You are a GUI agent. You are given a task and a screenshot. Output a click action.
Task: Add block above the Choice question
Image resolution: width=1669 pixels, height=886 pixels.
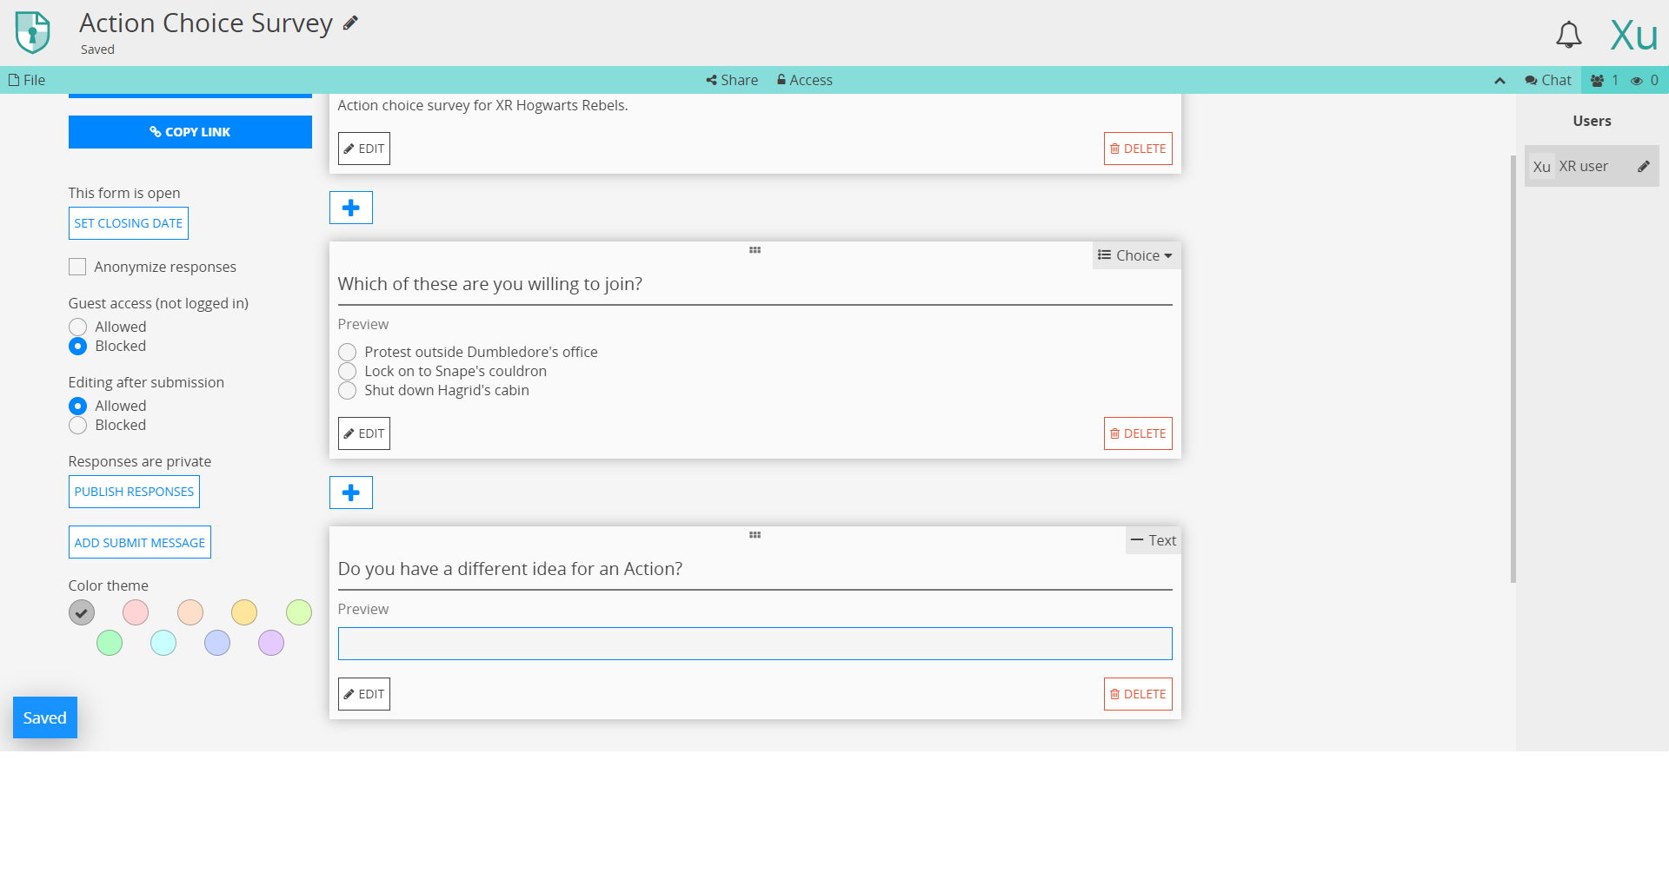(x=351, y=208)
